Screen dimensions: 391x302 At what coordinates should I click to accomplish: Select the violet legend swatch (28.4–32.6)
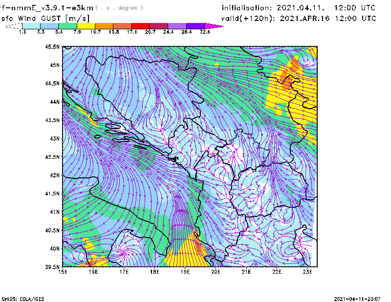click(195, 26)
